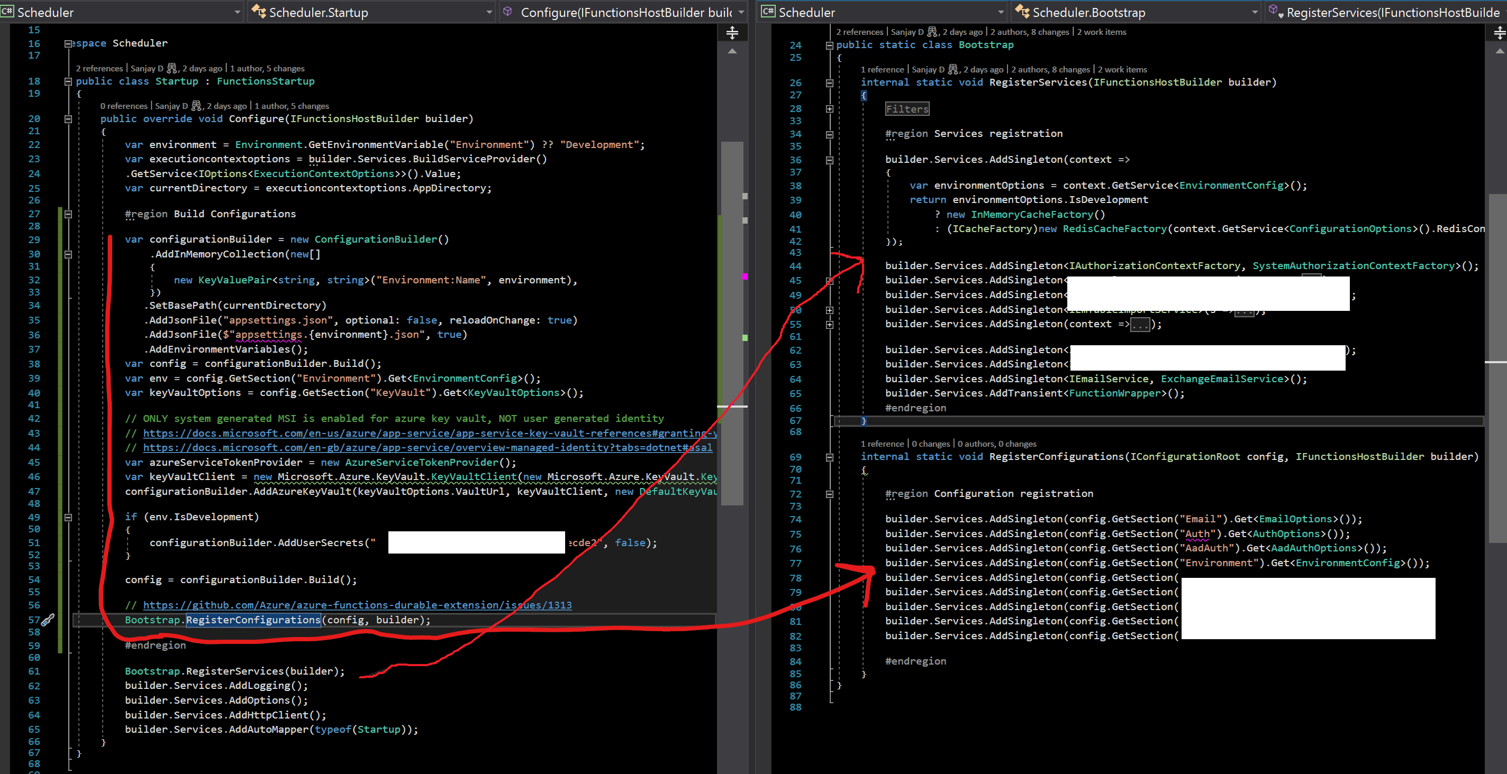Screen dimensions: 1507x774
Task: Click the class icon beside Scheduler.Bootstrap
Action: click(x=1022, y=12)
